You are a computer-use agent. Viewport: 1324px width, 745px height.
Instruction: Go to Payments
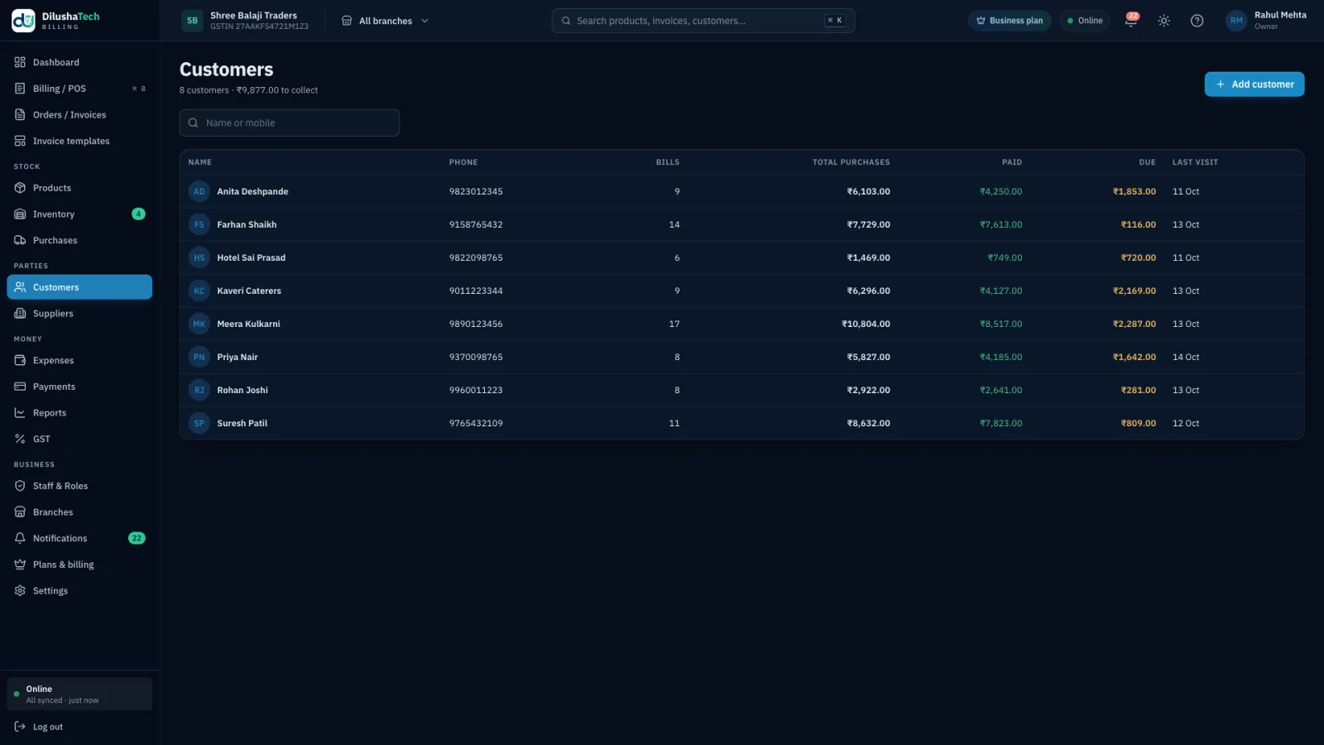[79, 387]
